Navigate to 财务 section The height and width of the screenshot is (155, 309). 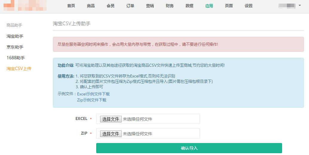[170, 6]
